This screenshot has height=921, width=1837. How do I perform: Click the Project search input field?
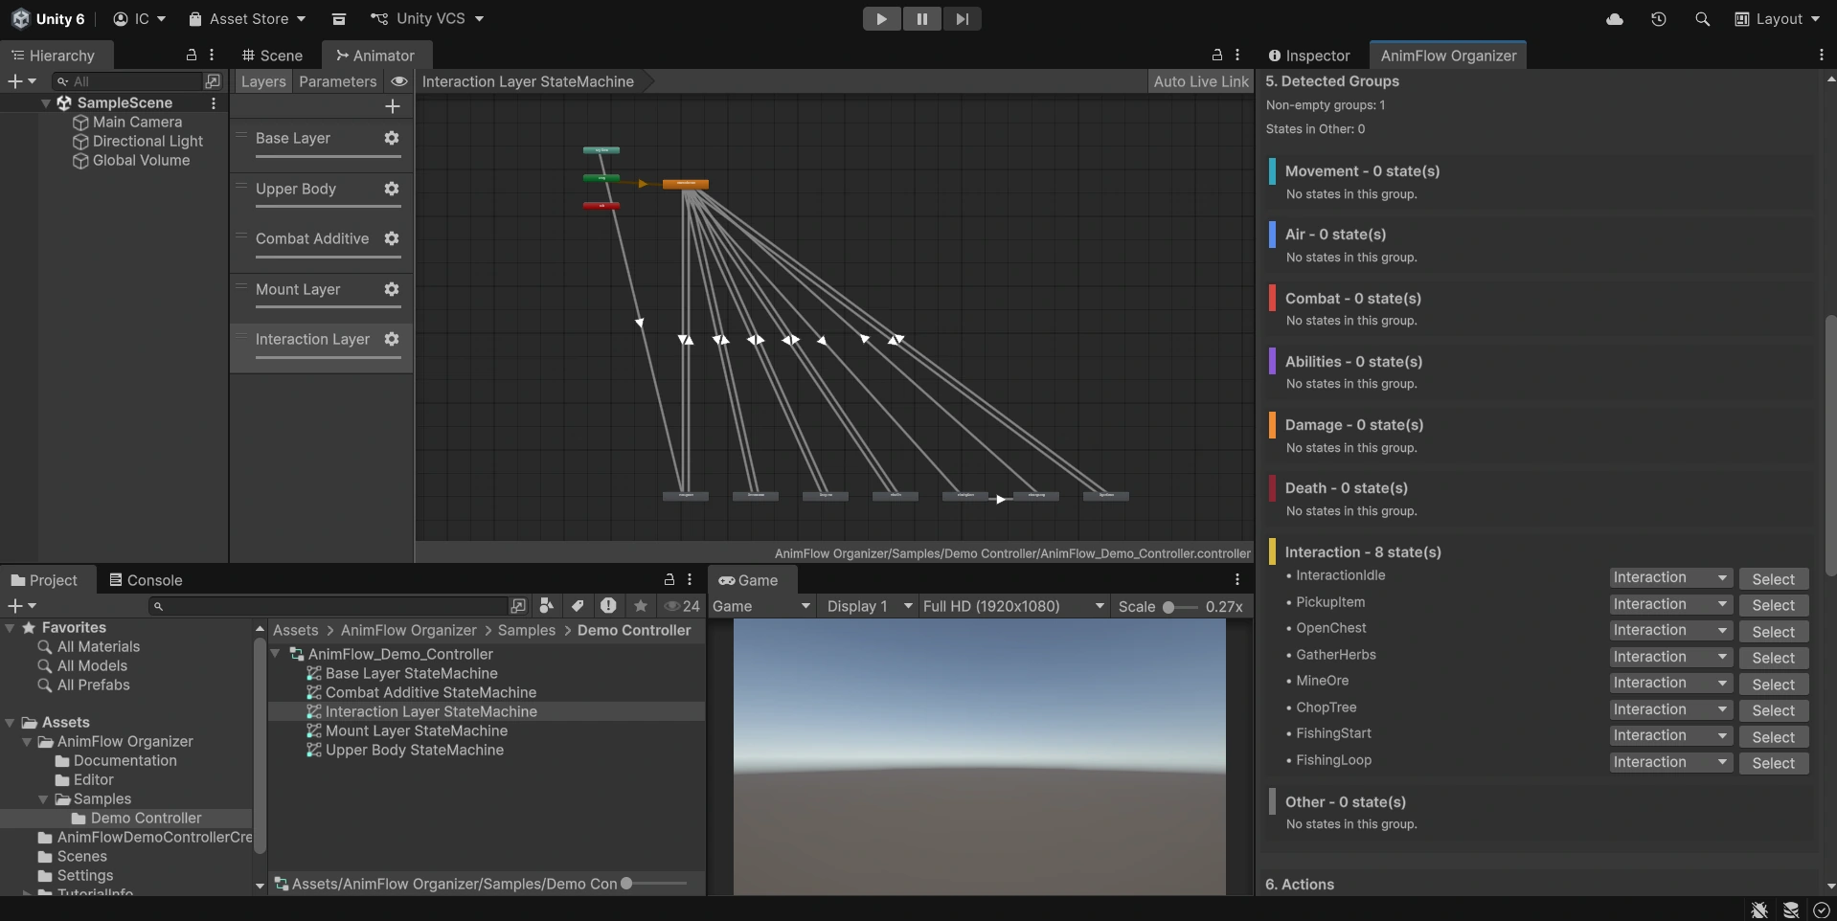pos(328,606)
